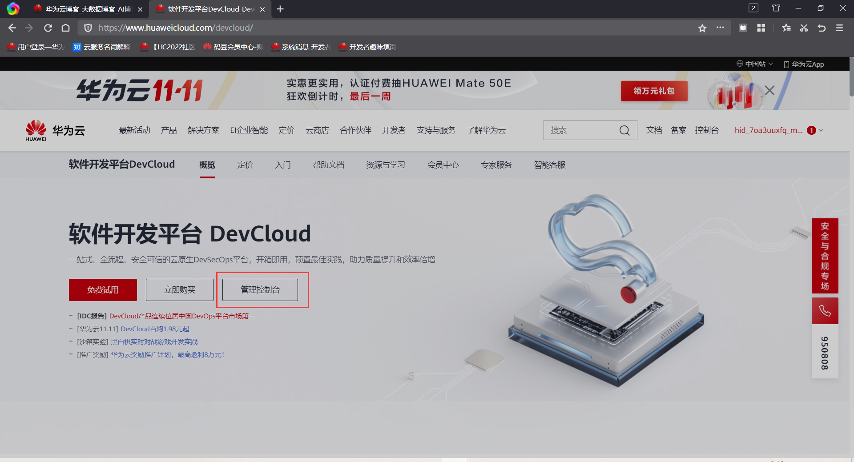This screenshot has height=462, width=854.
Task: Open the address bar three-dots menu
Action: 720,28
